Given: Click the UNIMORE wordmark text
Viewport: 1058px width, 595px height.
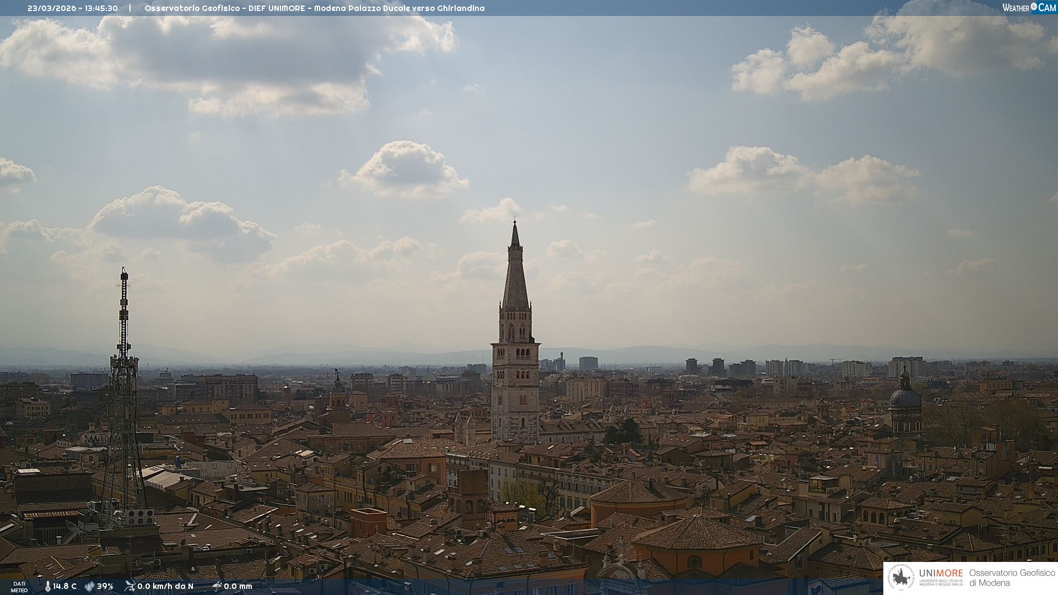Looking at the screenshot, I should pos(941,573).
